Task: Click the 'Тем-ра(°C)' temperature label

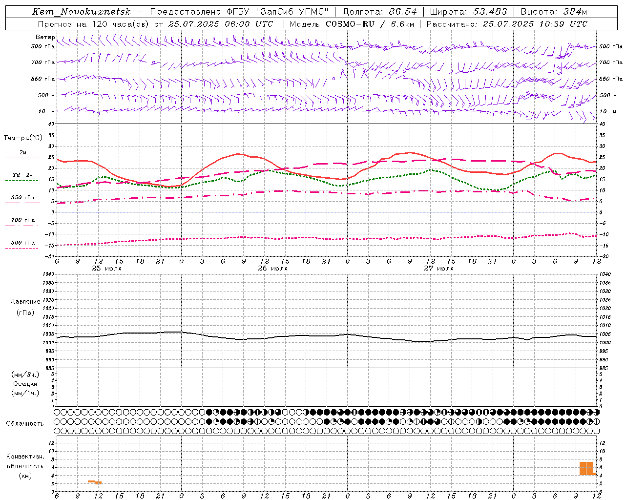Action: (x=23, y=138)
